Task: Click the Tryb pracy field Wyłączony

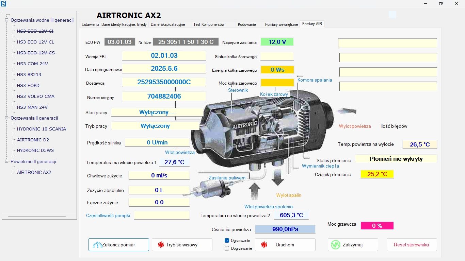Action: tap(155, 126)
